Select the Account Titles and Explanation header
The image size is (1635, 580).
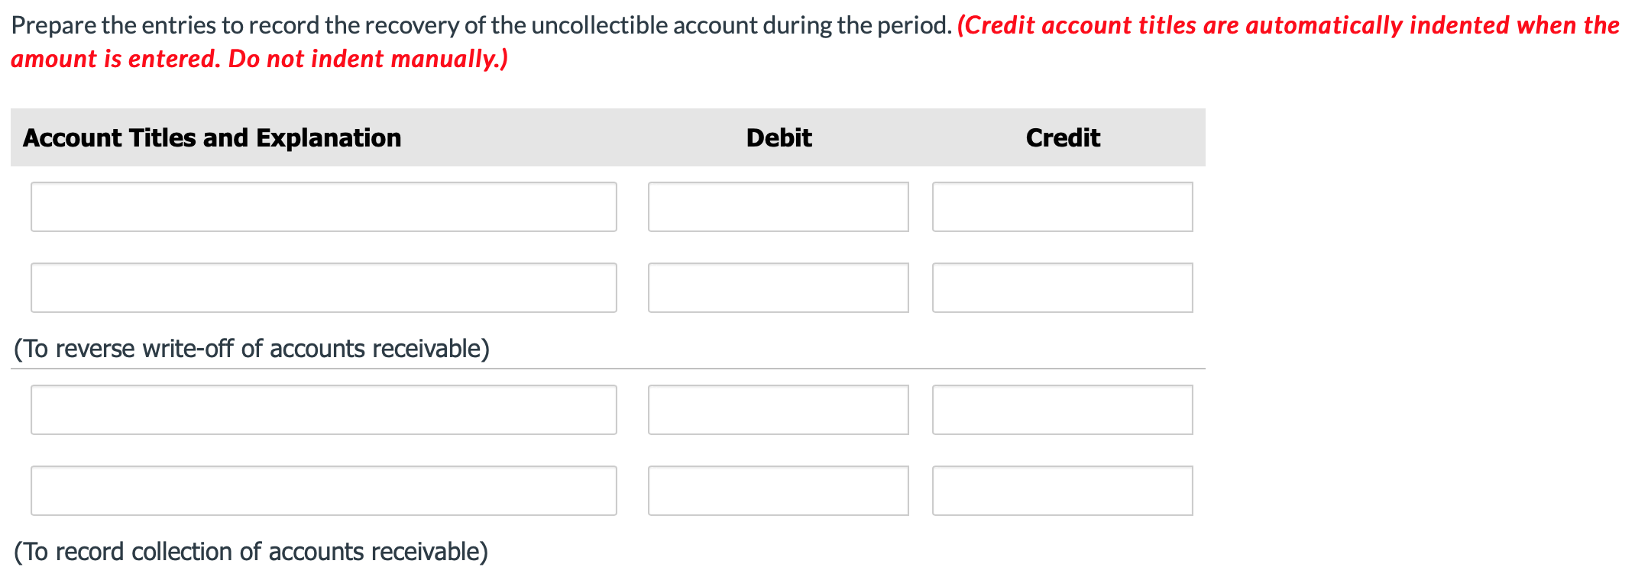(x=213, y=138)
